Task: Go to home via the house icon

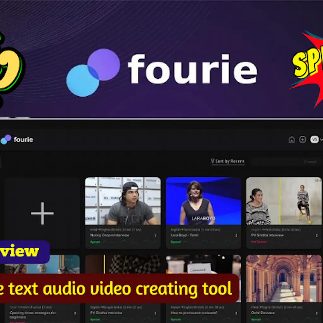Action: (291, 139)
